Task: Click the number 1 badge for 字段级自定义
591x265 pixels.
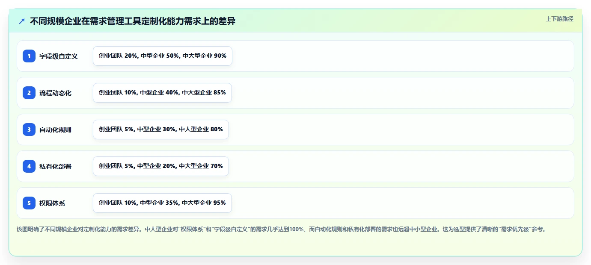Action: [x=29, y=56]
